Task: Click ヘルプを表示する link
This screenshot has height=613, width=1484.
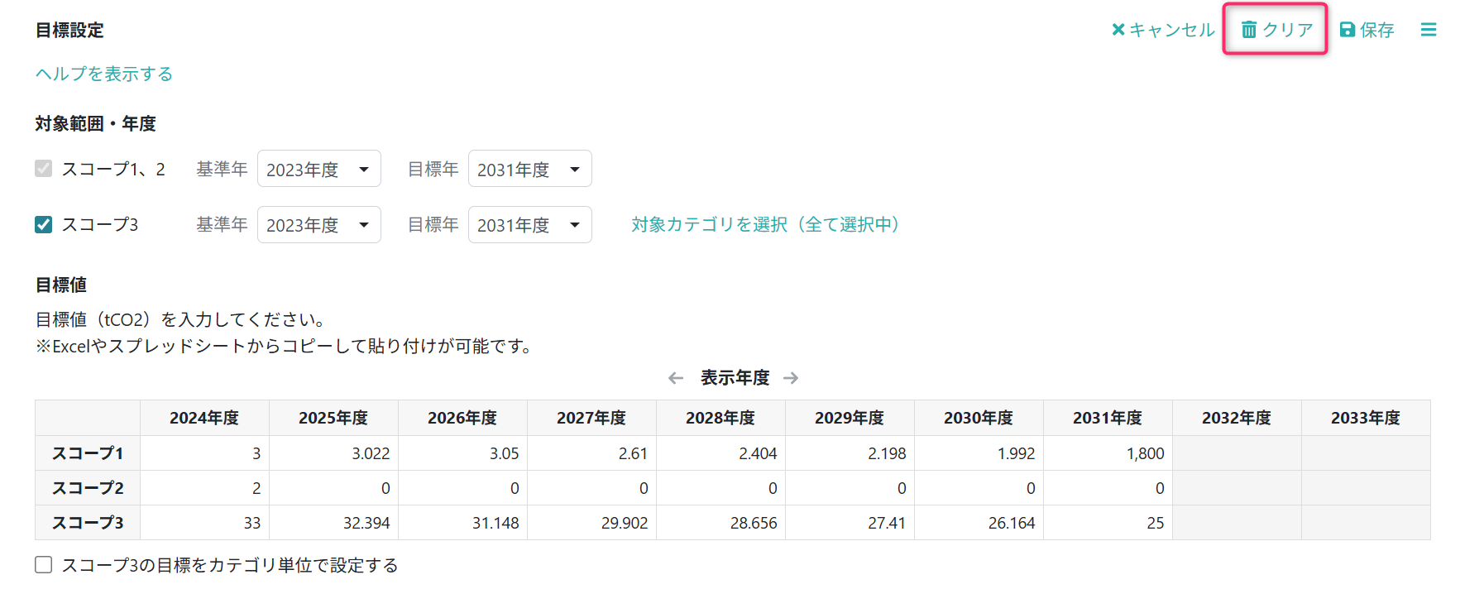Action: pyautogui.click(x=104, y=74)
